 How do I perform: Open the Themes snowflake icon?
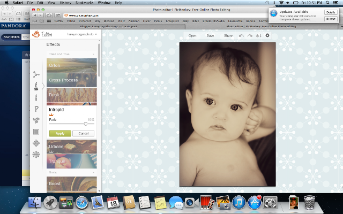(x=36, y=155)
